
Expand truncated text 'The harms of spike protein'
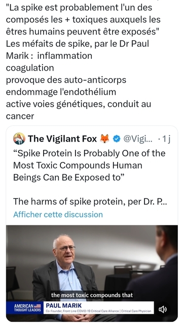[90, 202]
